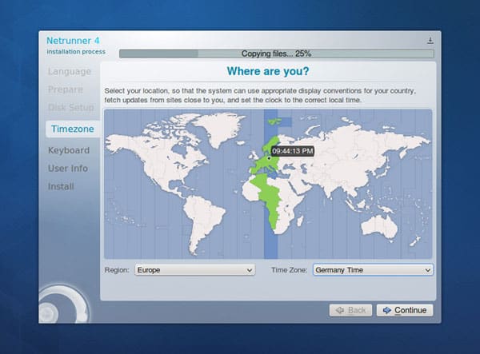Click Australia on the world map
Screen dimensions: 480x354
pyautogui.click(x=379, y=226)
